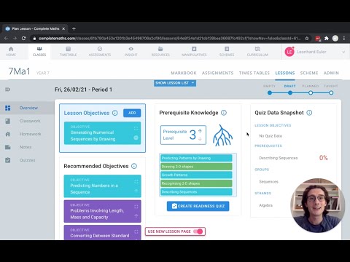350x262 pixels.
Task: Select the Lessons tab
Action: [x=285, y=73]
